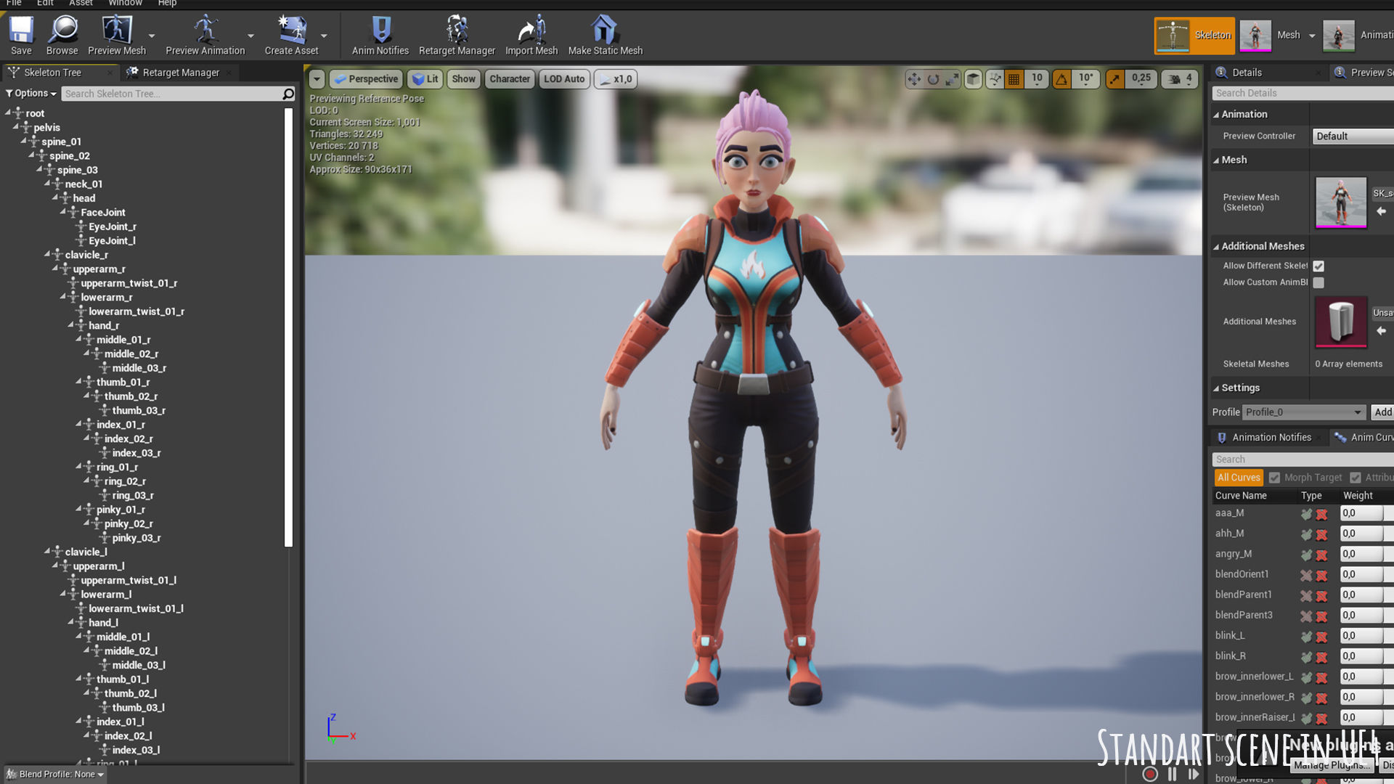Toggle rotation snapping in viewport

click(x=1061, y=78)
